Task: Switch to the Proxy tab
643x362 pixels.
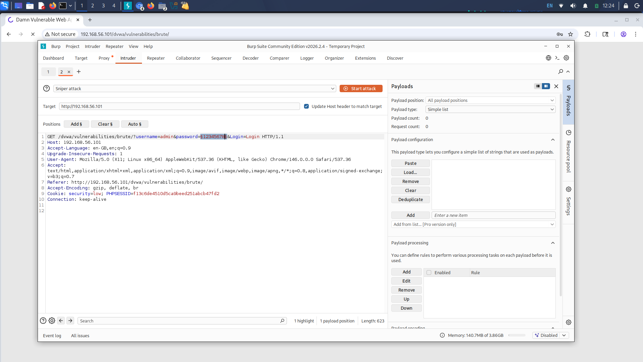Action: tap(104, 58)
